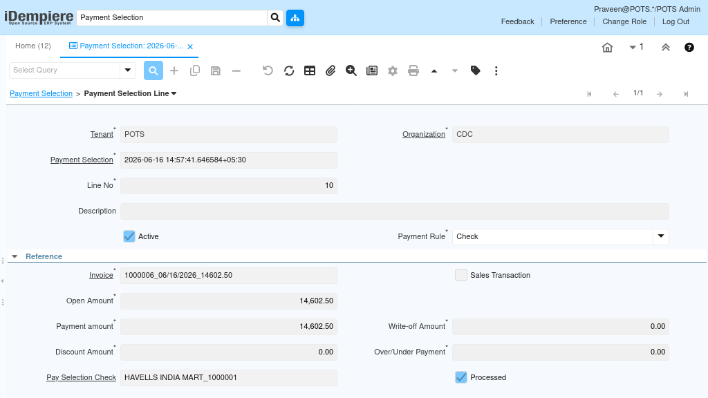Screen dimensions: 708x398
Task: Toggle grid view with table icon
Action: [310, 71]
